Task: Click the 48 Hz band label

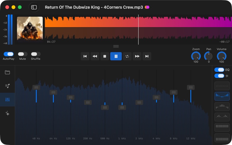Action: click(x=36, y=139)
